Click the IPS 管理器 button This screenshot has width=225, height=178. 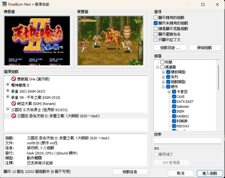pyautogui.click(x=171, y=163)
